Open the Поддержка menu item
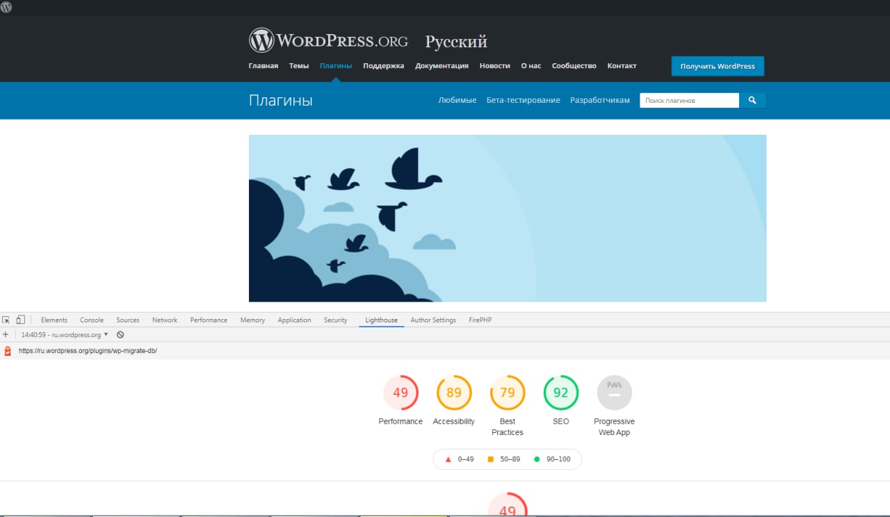The height and width of the screenshot is (517, 890). (383, 66)
